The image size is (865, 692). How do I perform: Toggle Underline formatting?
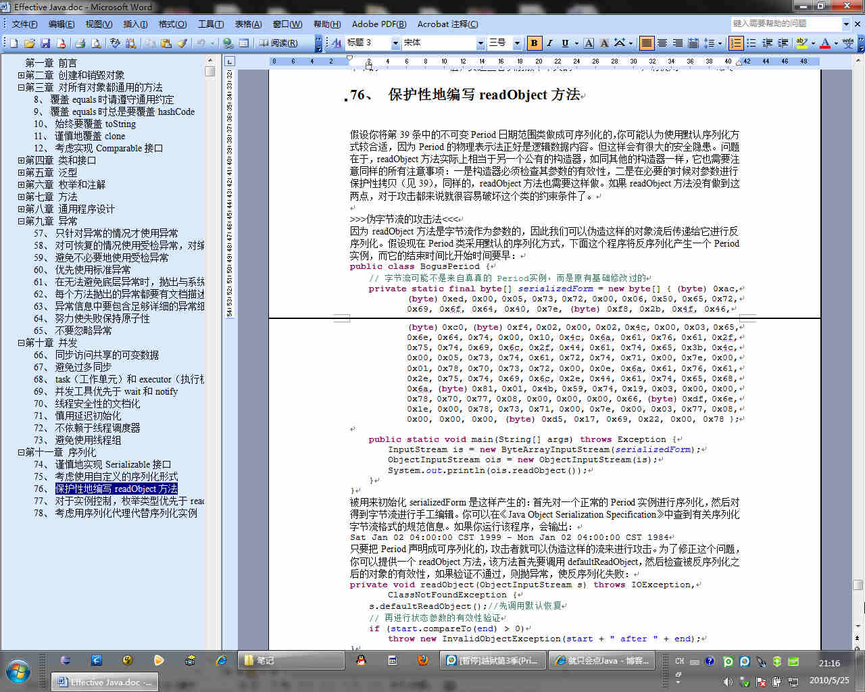[566, 43]
